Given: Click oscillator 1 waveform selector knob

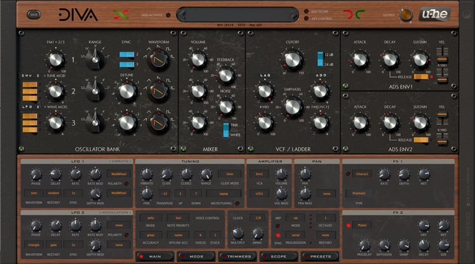Looking at the screenshot, I should point(158,60).
